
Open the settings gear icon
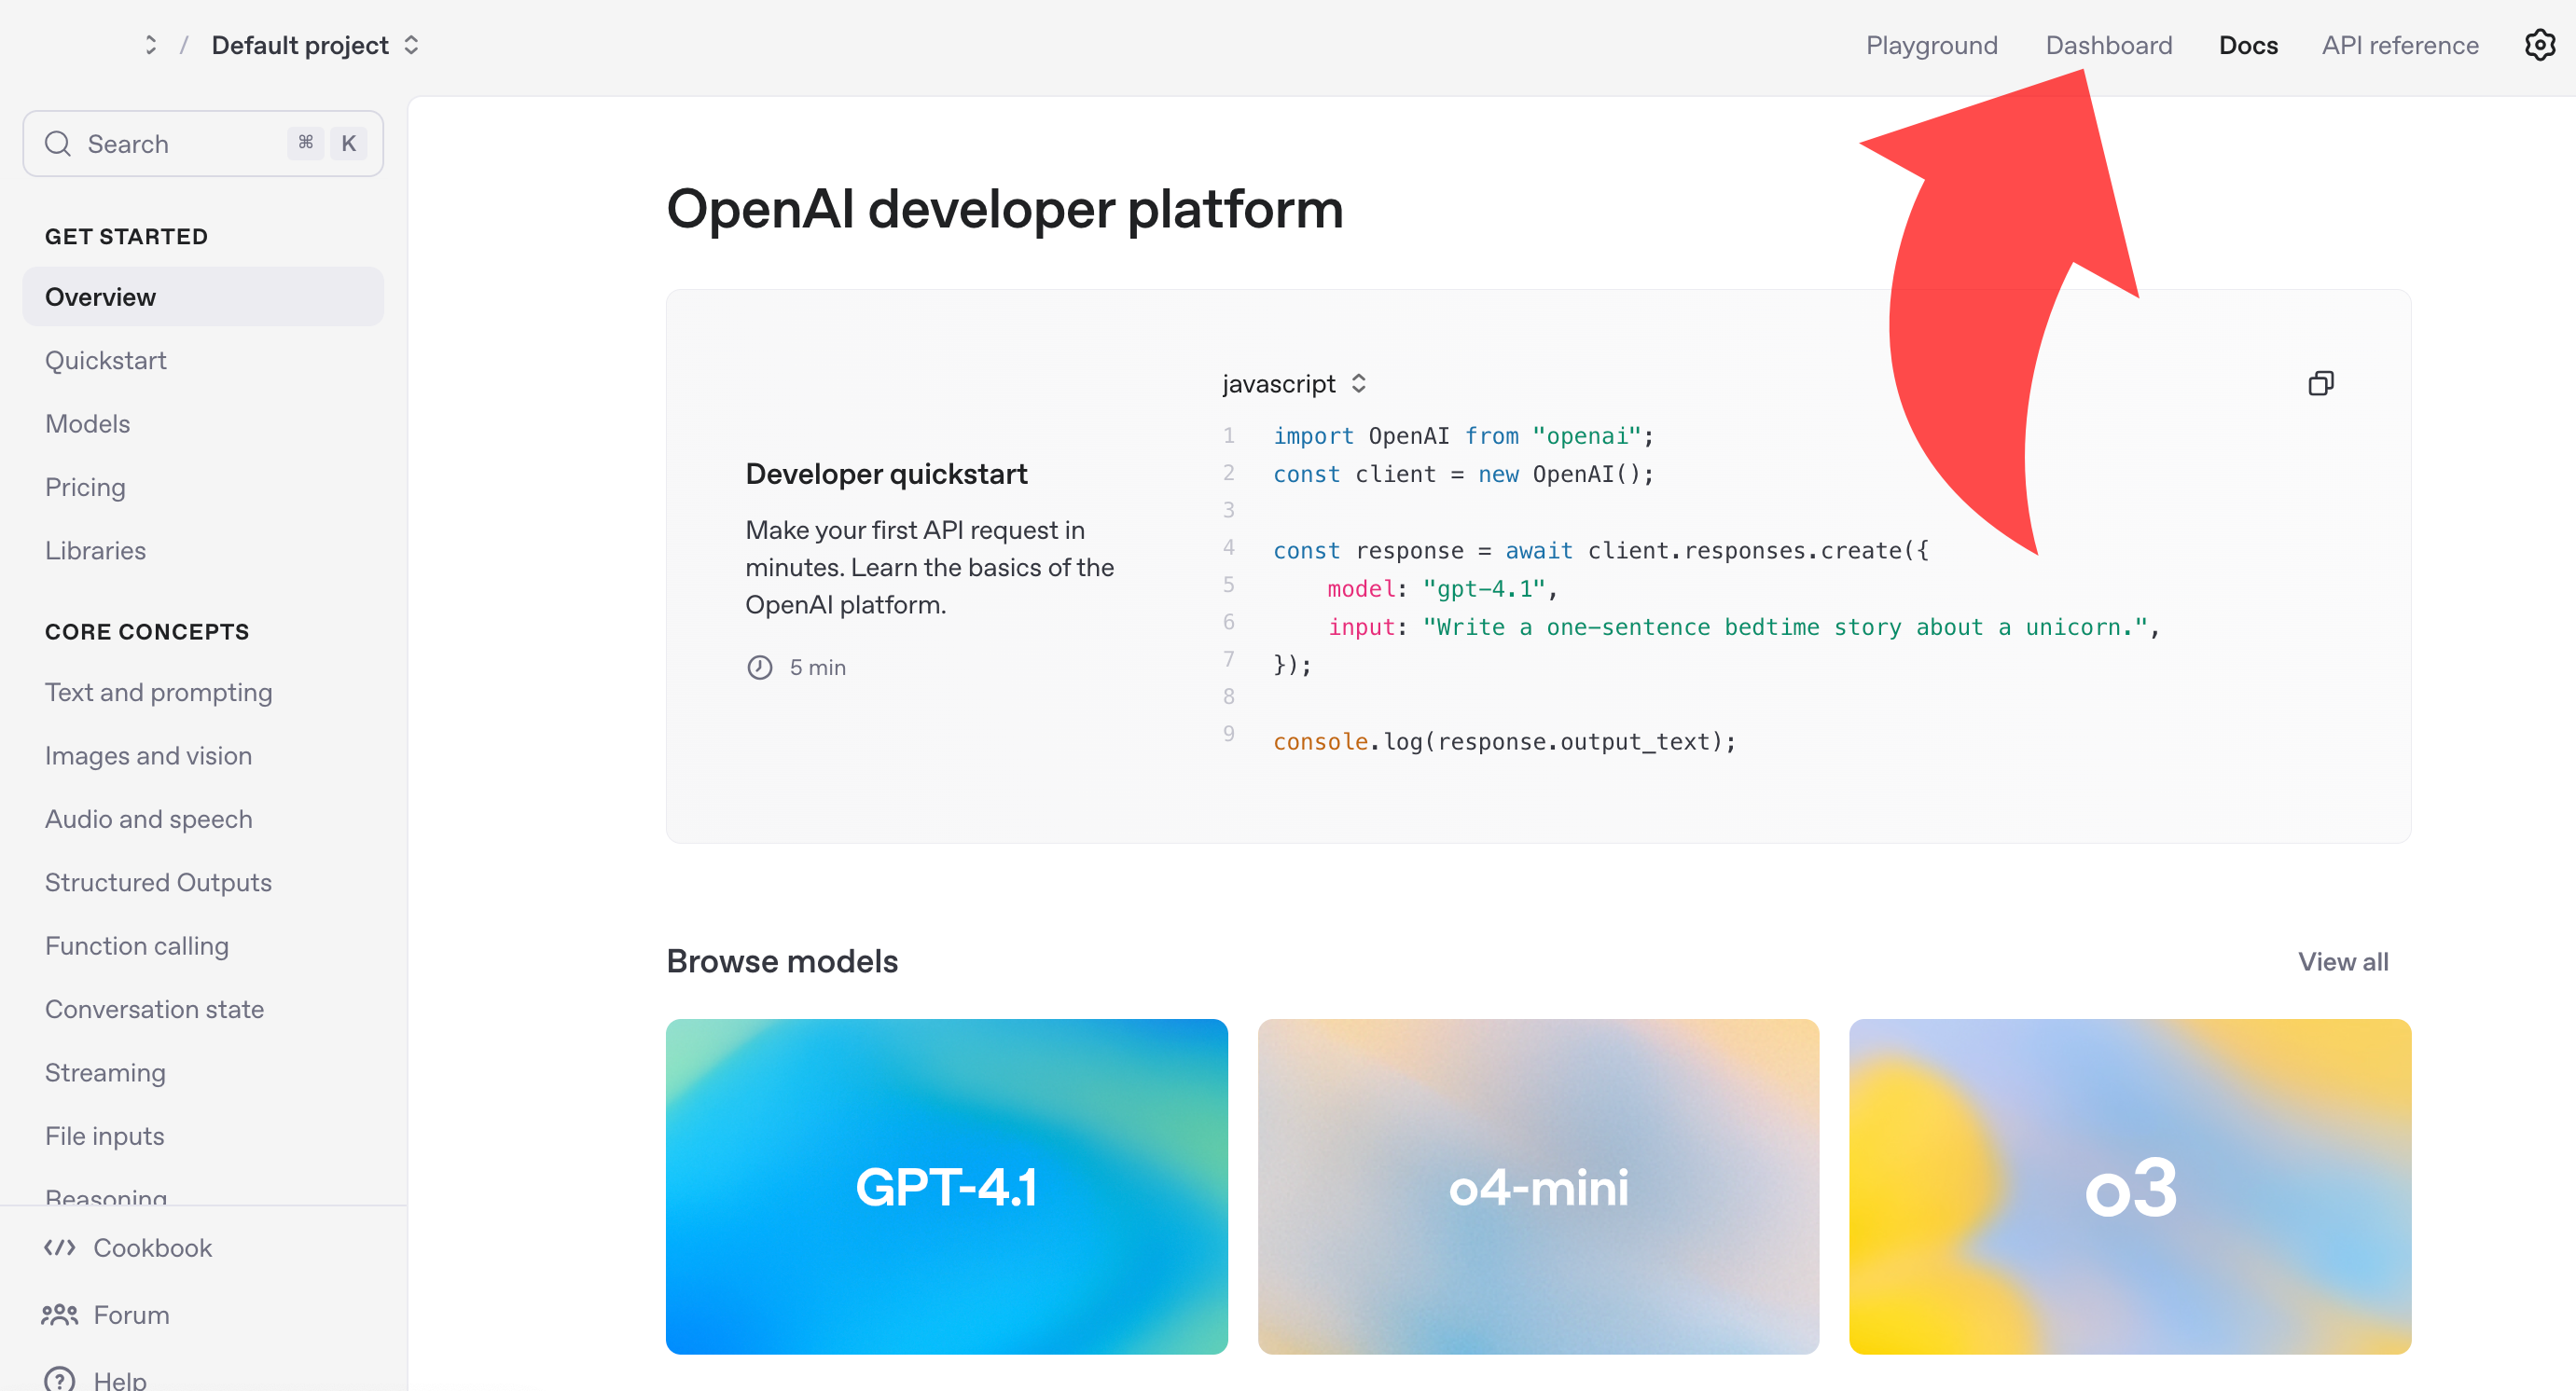(2539, 45)
